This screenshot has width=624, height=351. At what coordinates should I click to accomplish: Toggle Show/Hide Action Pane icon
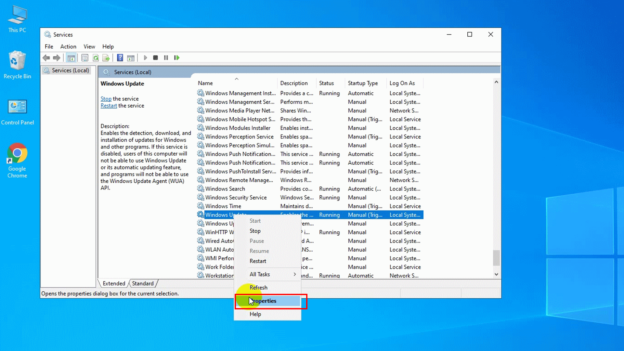tap(131, 58)
